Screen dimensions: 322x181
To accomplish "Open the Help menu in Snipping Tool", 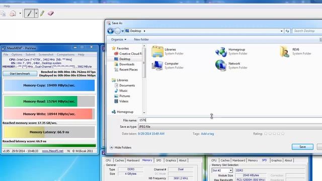I will pos(7,6).
